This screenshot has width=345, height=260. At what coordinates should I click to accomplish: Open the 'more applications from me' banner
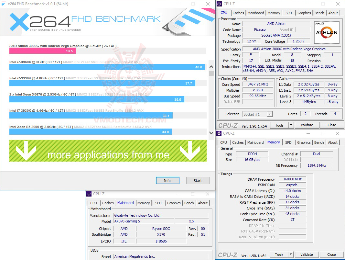coord(108,151)
